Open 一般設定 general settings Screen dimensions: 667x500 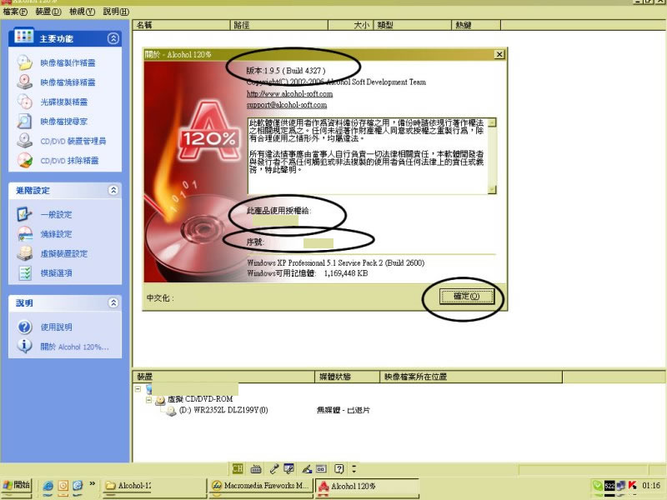(56, 215)
